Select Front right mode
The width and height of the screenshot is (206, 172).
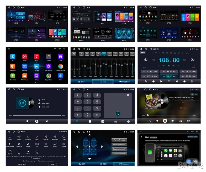(x=119, y=145)
